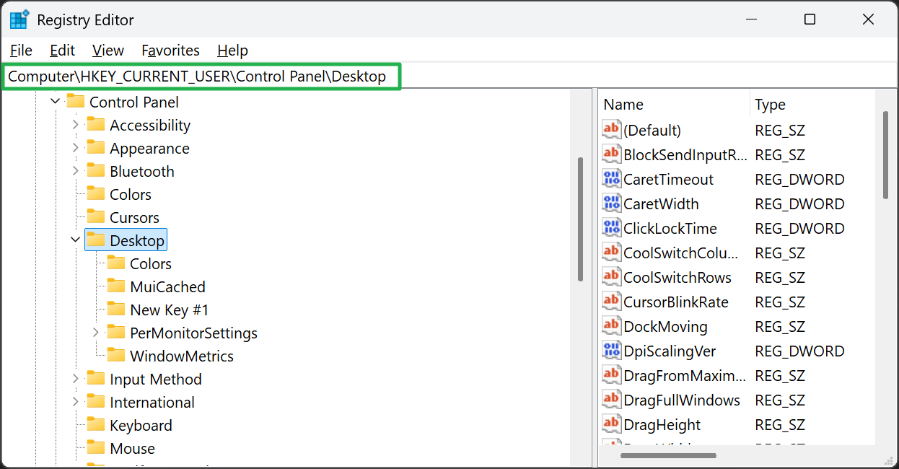Click the DWORD icon next to DpiScalingVer
Image resolution: width=899 pixels, height=469 pixels.
tap(611, 351)
